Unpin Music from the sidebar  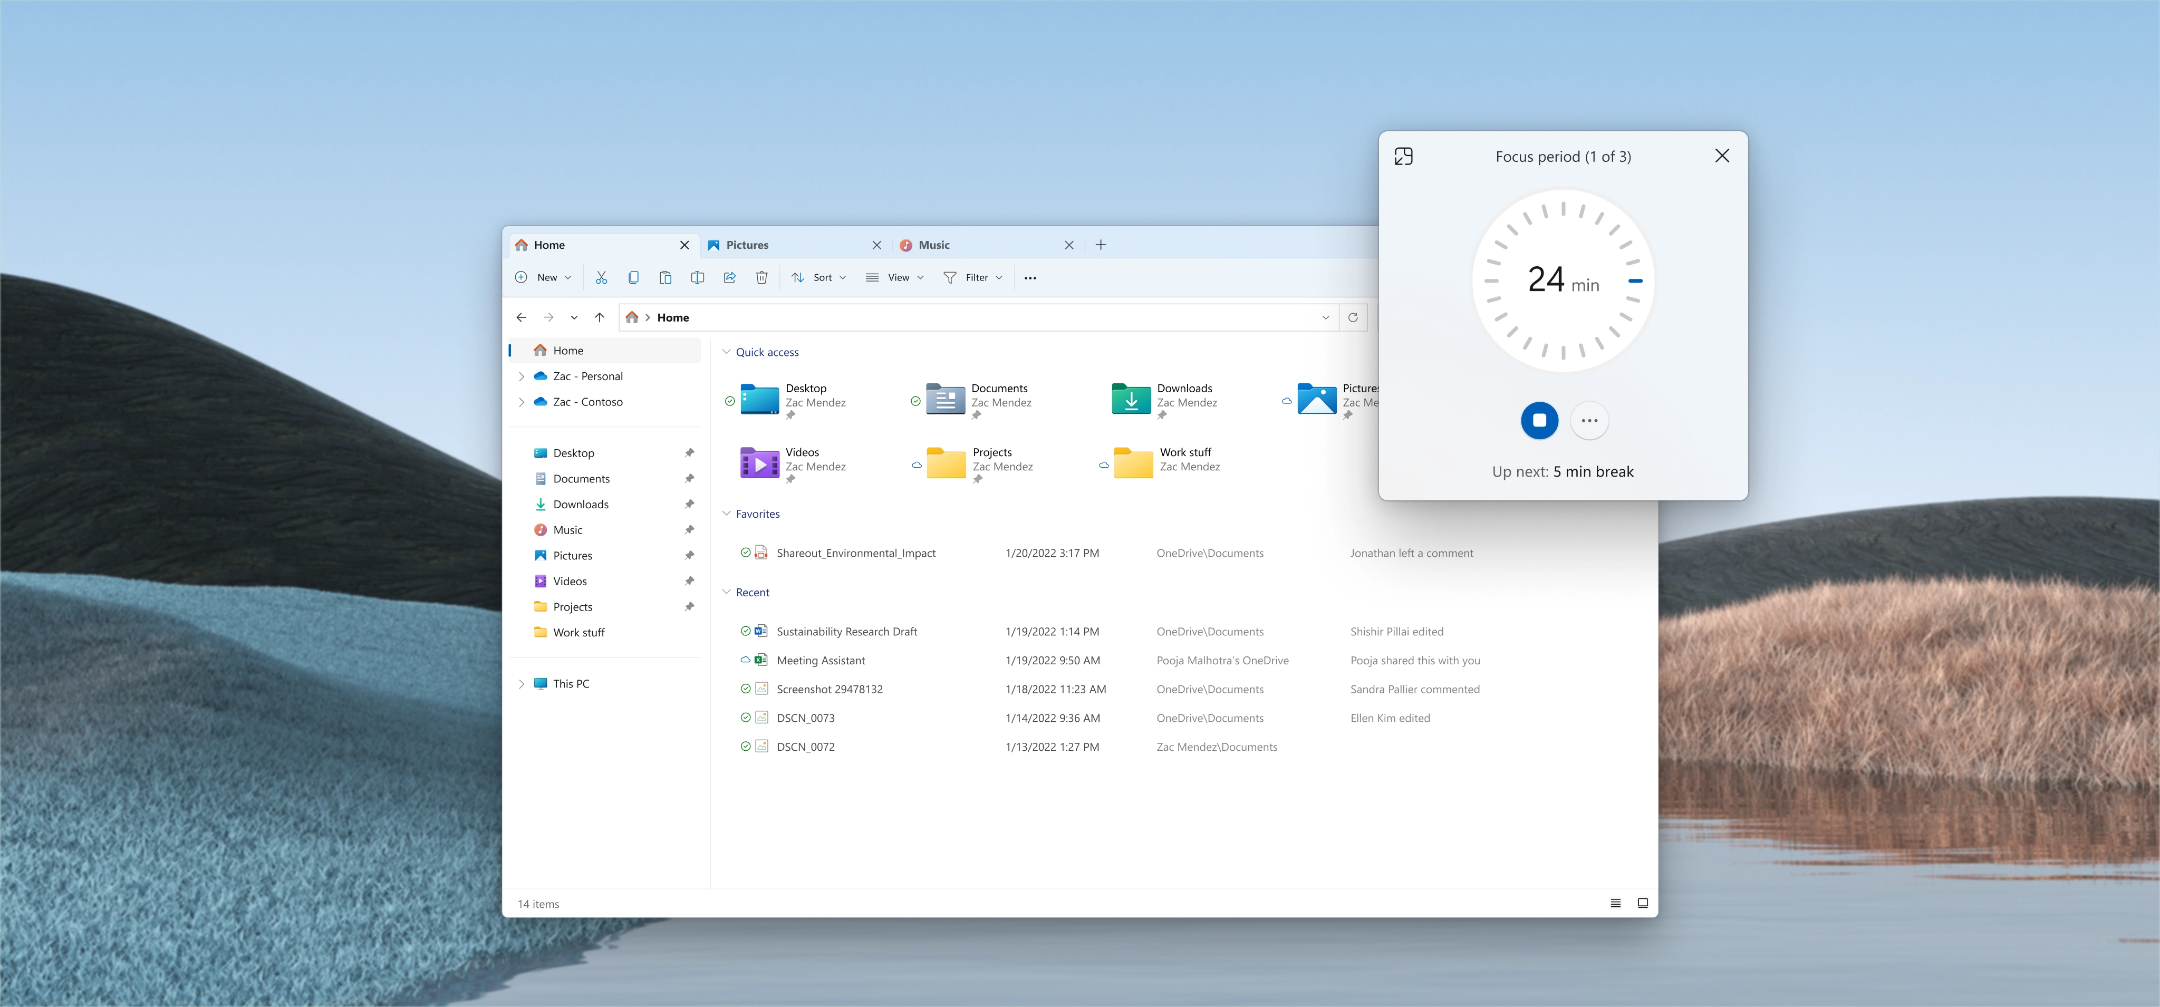pos(689,530)
